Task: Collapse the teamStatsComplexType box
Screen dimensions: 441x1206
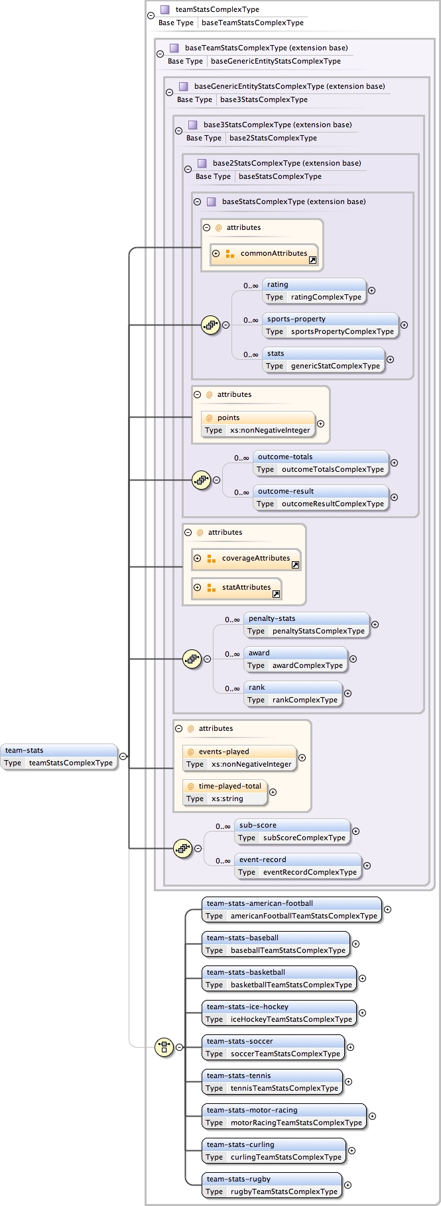Action: coord(151,15)
